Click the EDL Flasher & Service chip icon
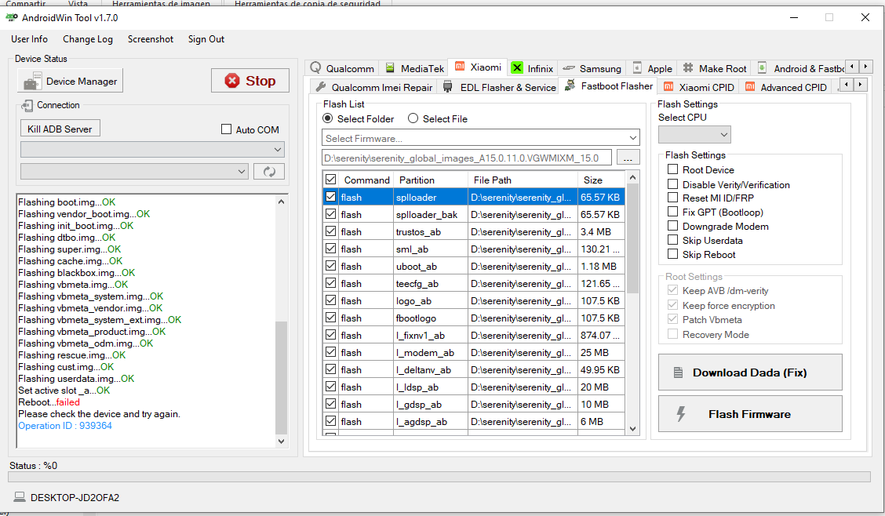 [x=447, y=87]
